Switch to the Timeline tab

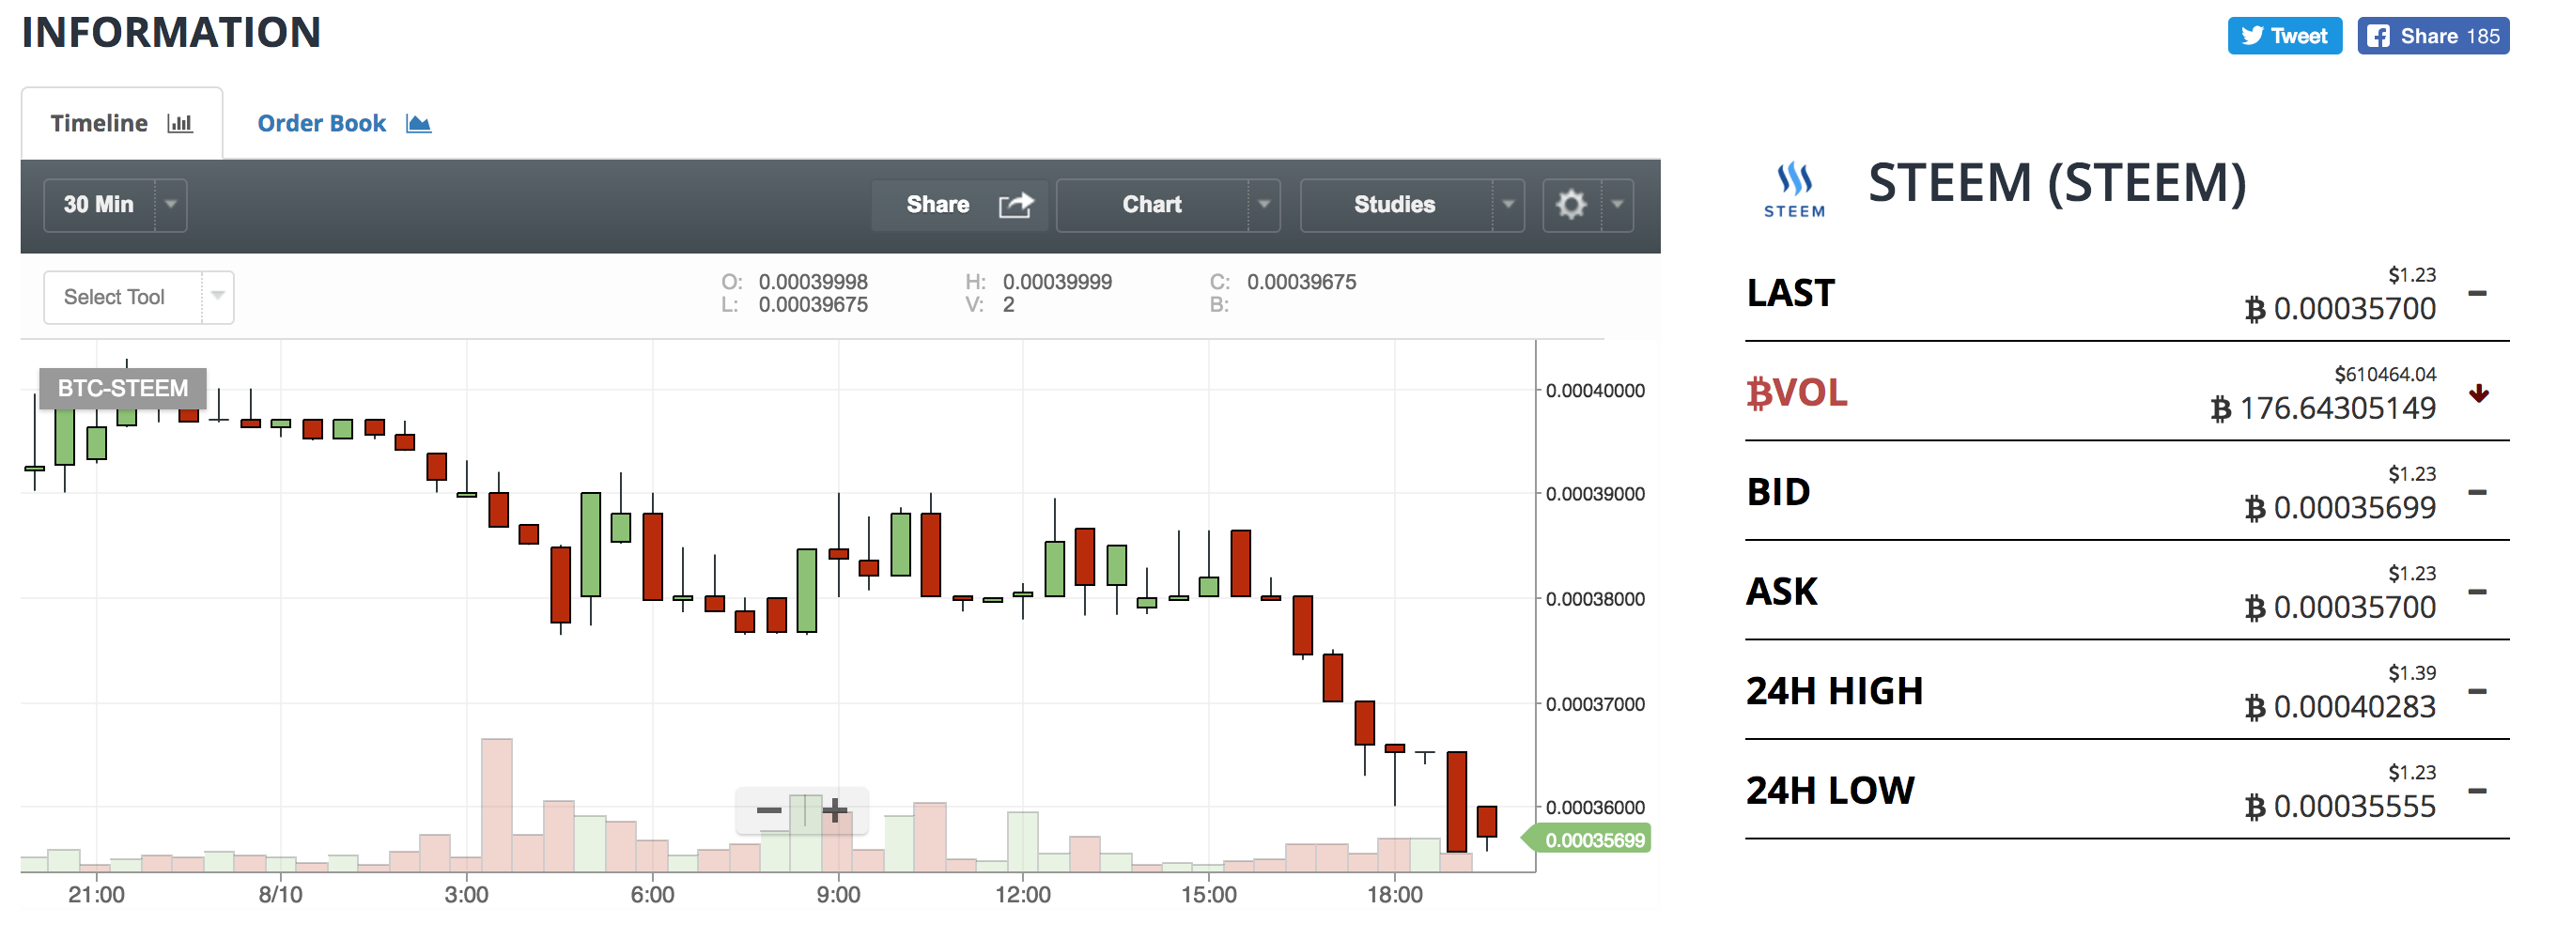click(x=122, y=124)
